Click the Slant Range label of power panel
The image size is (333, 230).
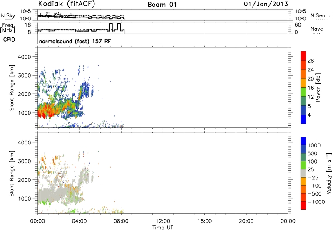pyautogui.click(x=12, y=88)
